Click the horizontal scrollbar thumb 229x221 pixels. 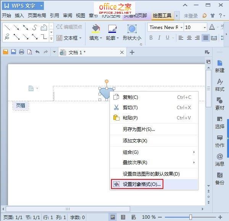68,209
